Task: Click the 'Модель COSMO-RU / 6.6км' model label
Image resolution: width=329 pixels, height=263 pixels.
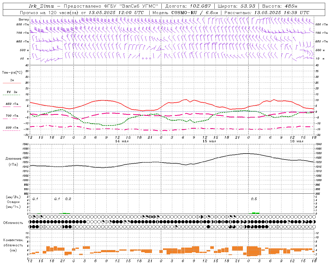Action: click(x=185, y=13)
